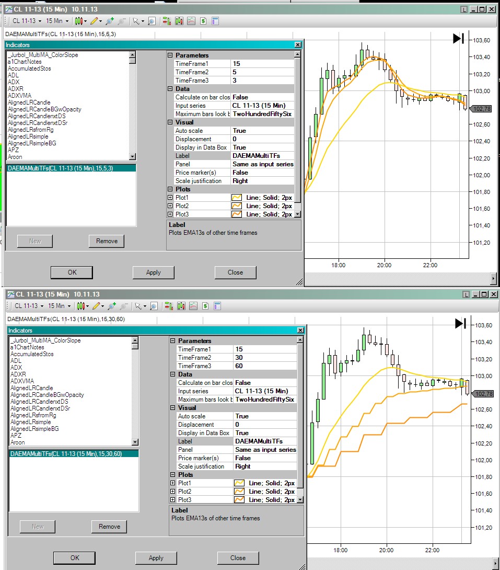Edit TimeFrame2 value 30 in bottom dialog

tap(265, 357)
